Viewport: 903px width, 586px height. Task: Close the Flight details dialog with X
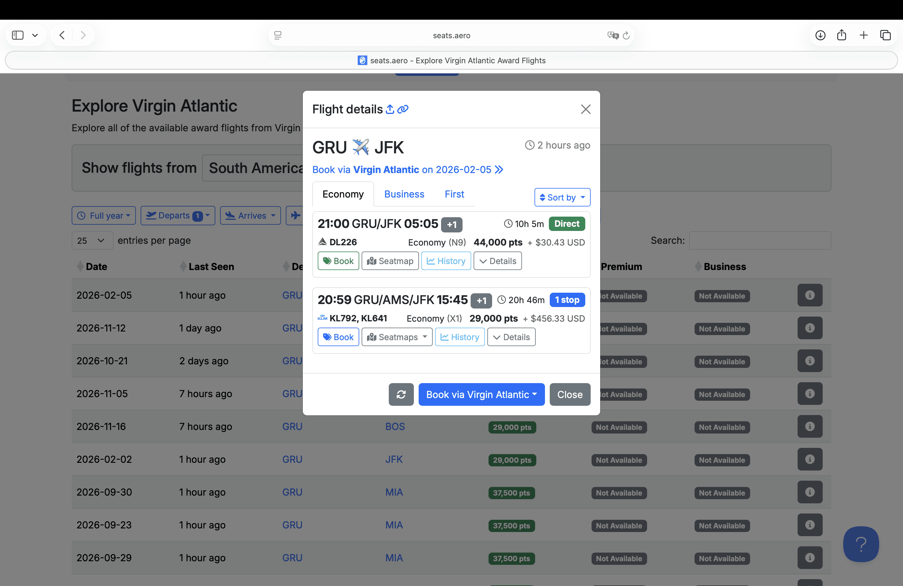click(x=586, y=109)
